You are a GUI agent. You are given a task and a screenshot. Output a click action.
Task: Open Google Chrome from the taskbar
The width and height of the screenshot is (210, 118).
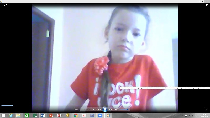click(76, 115)
